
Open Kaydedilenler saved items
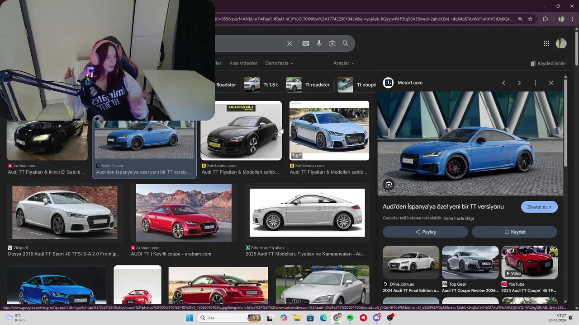[548, 63]
